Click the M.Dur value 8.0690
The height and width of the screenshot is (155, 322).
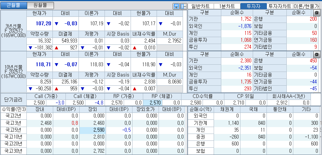[175, 82]
